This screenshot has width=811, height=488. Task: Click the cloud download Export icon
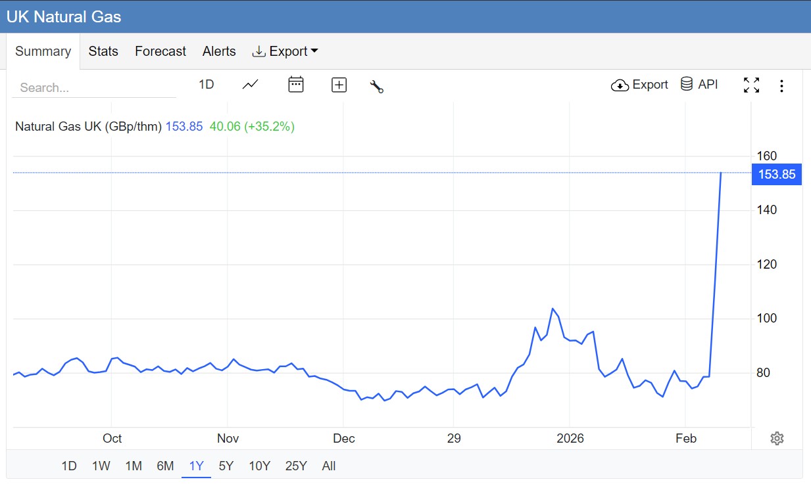pyautogui.click(x=620, y=85)
